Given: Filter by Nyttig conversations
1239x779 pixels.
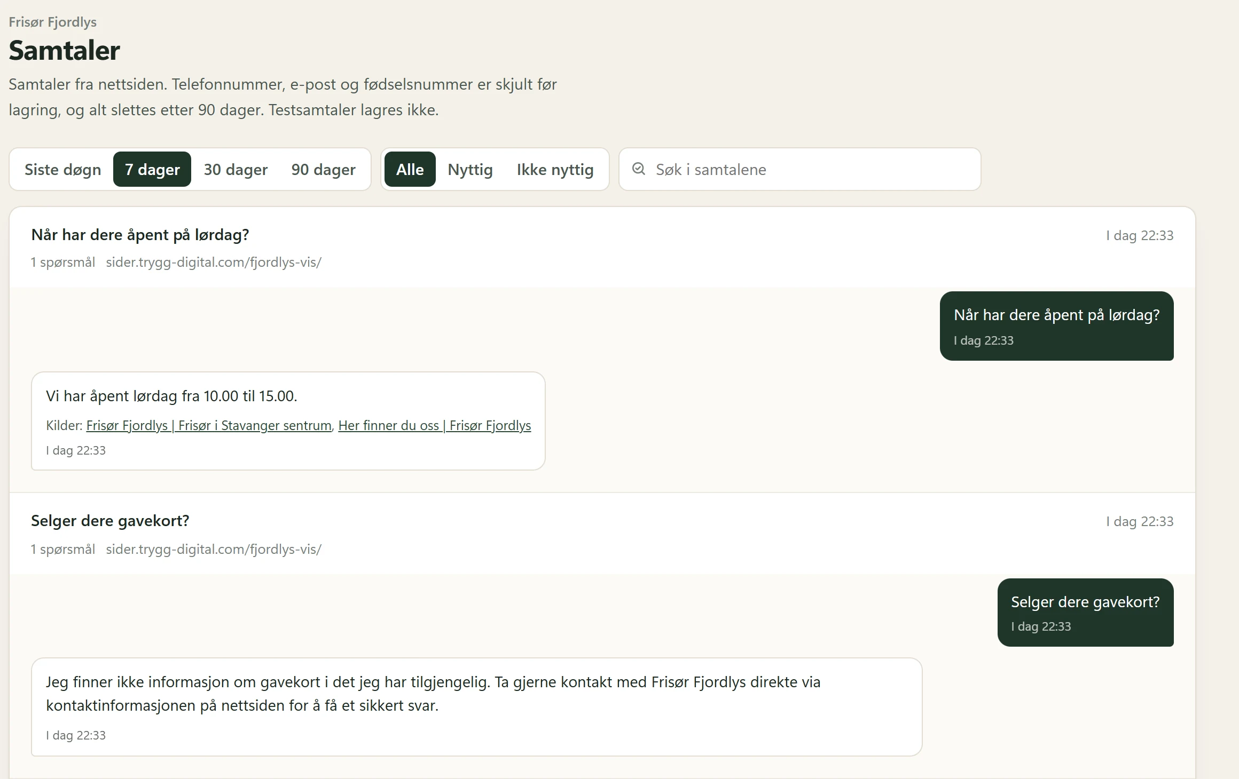Looking at the screenshot, I should [470, 169].
